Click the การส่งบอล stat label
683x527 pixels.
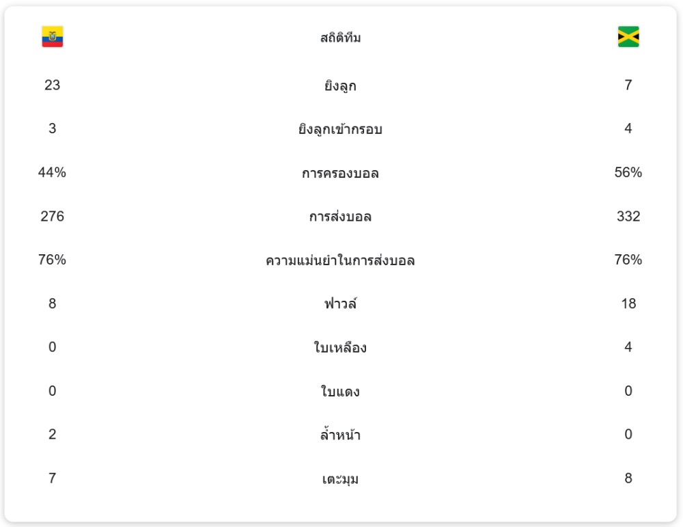(340, 217)
